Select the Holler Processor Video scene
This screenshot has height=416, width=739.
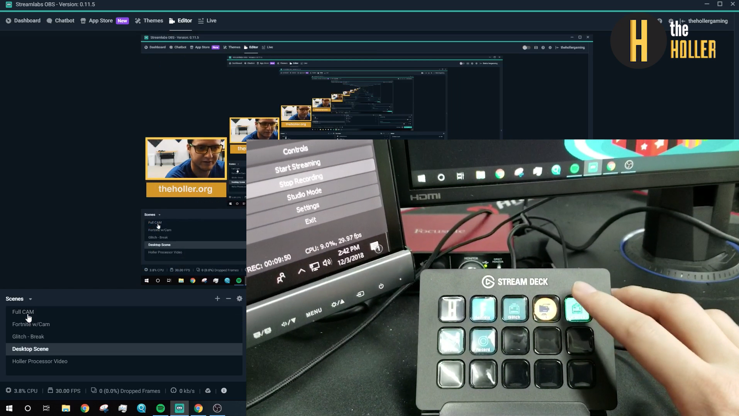point(40,361)
